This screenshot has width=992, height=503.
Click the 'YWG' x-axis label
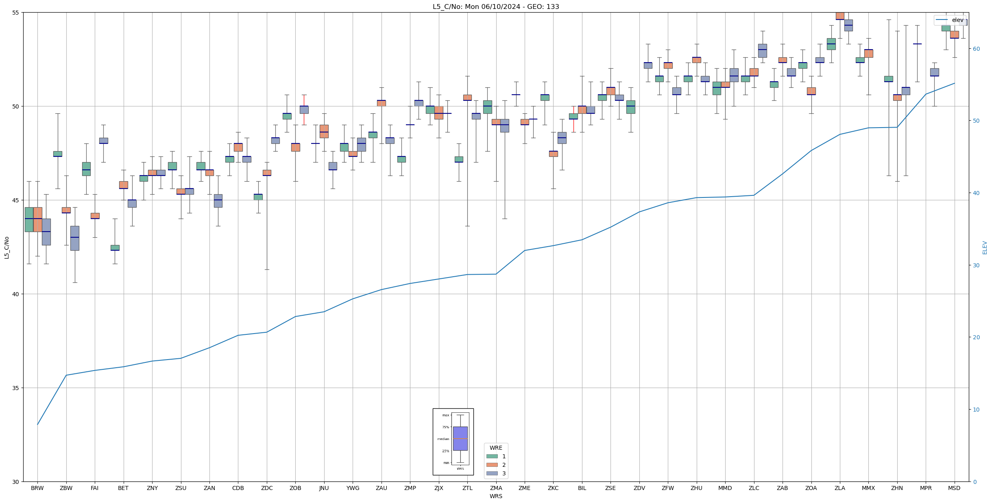[353, 488]
